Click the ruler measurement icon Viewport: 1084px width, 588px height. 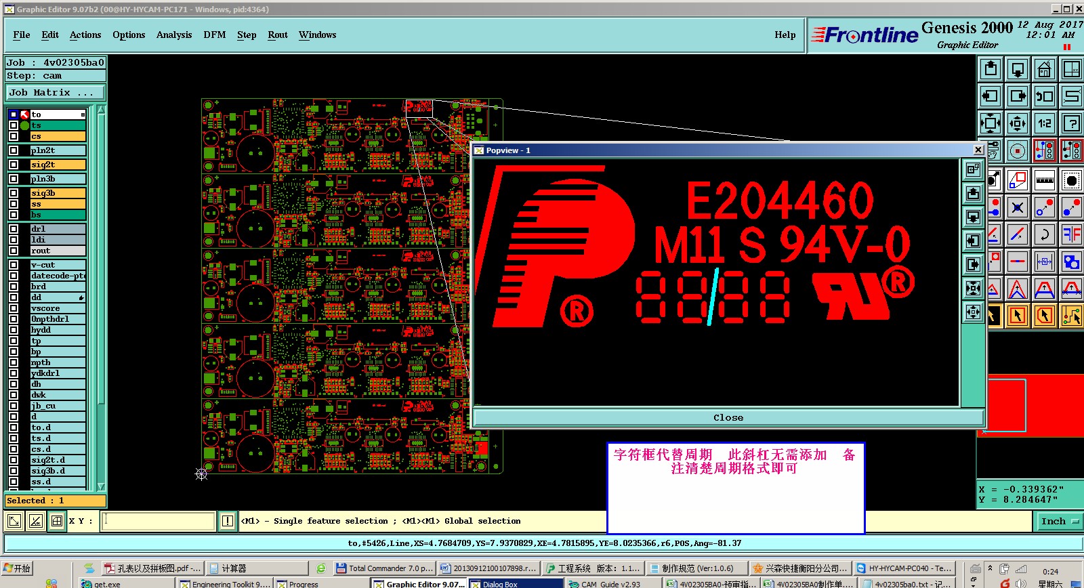(x=1045, y=180)
